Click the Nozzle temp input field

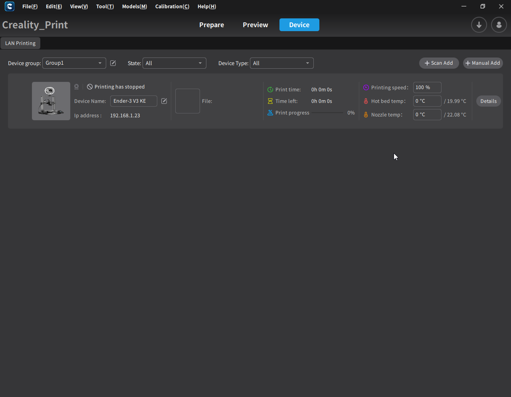click(x=427, y=115)
